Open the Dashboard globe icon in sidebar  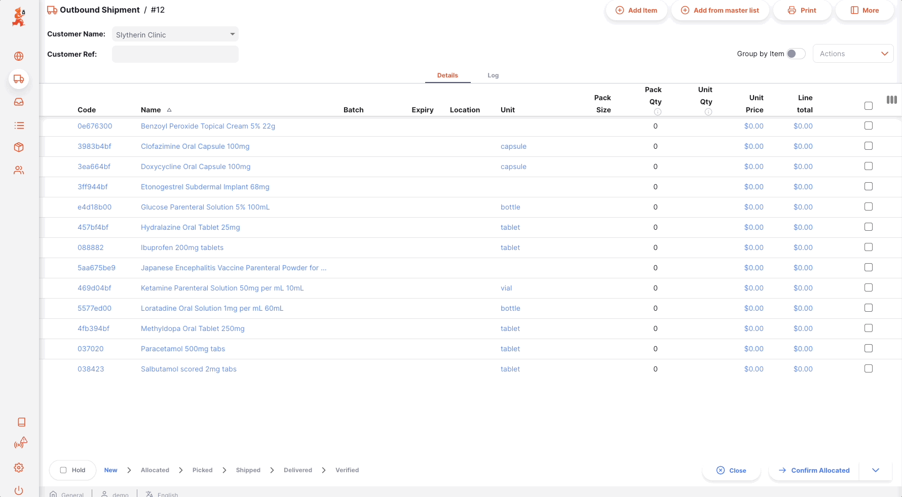tap(19, 56)
